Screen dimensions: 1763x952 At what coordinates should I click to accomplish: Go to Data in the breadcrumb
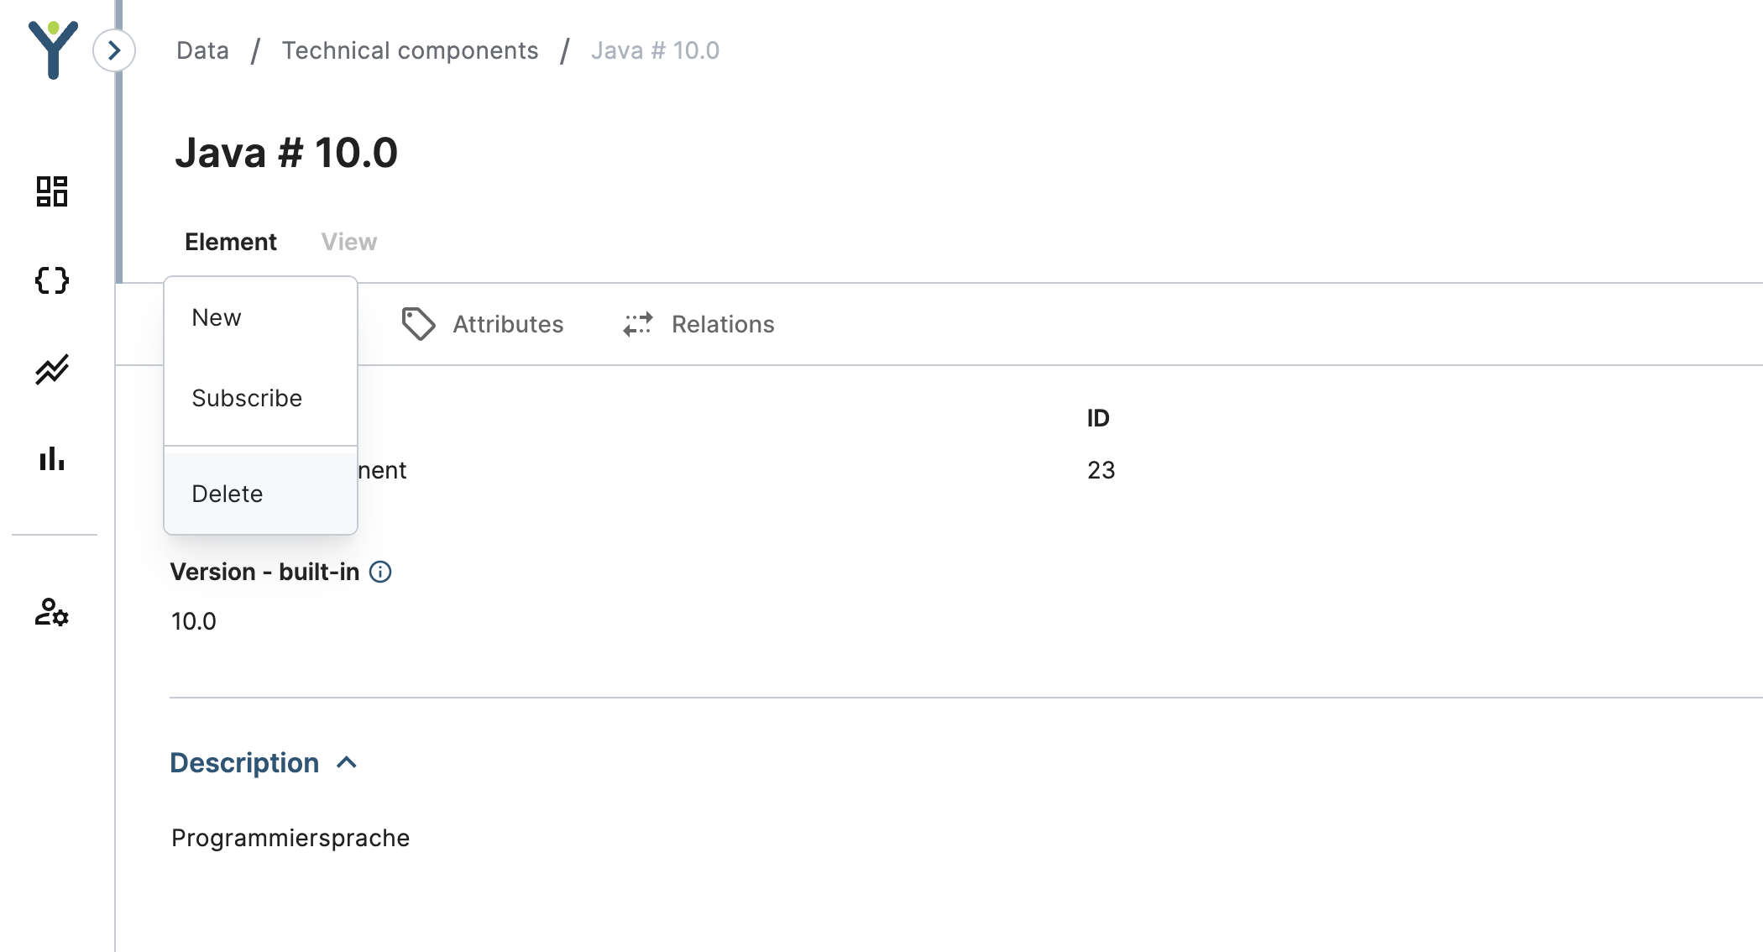(x=202, y=50)
